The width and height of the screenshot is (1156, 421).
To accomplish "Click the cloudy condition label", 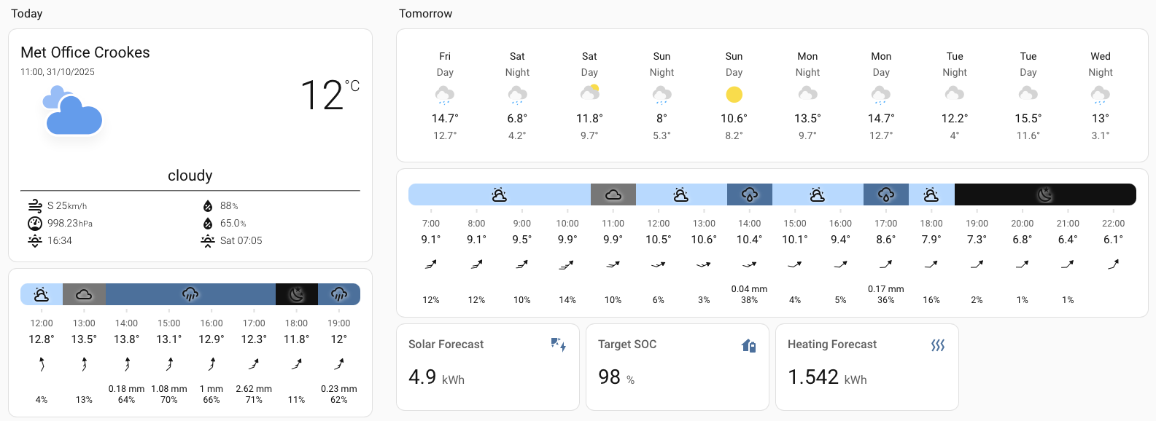I will pyautogui.click(x=190, y=176).
